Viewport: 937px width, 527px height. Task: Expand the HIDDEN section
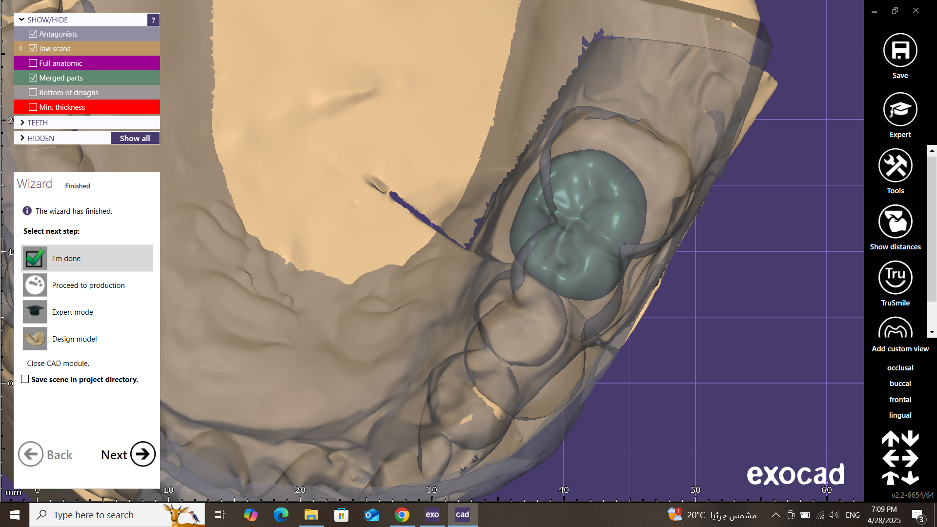click(x=22, y=138)
